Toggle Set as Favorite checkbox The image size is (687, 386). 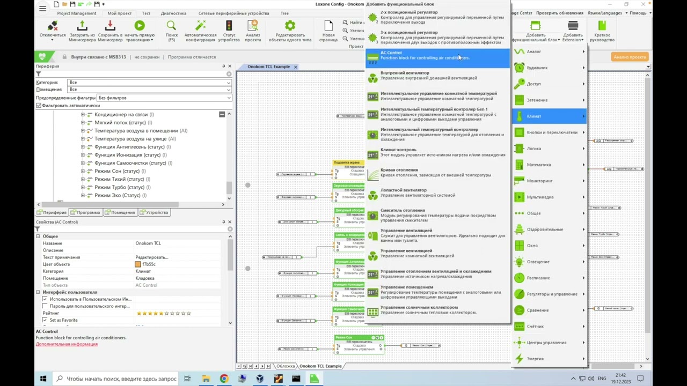click(45, 320)
